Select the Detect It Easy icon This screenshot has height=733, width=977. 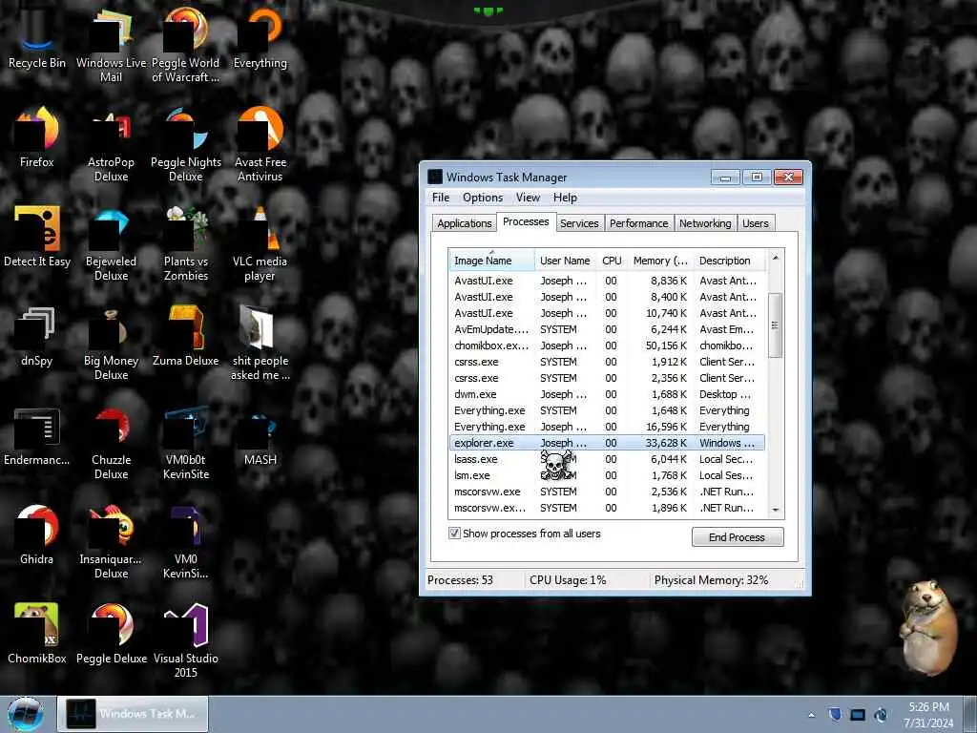37,235
